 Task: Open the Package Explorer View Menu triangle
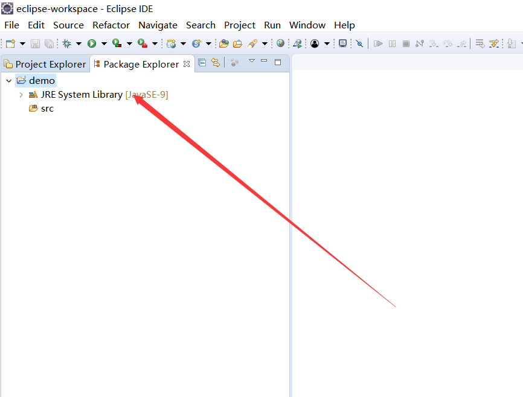(252, 61)
